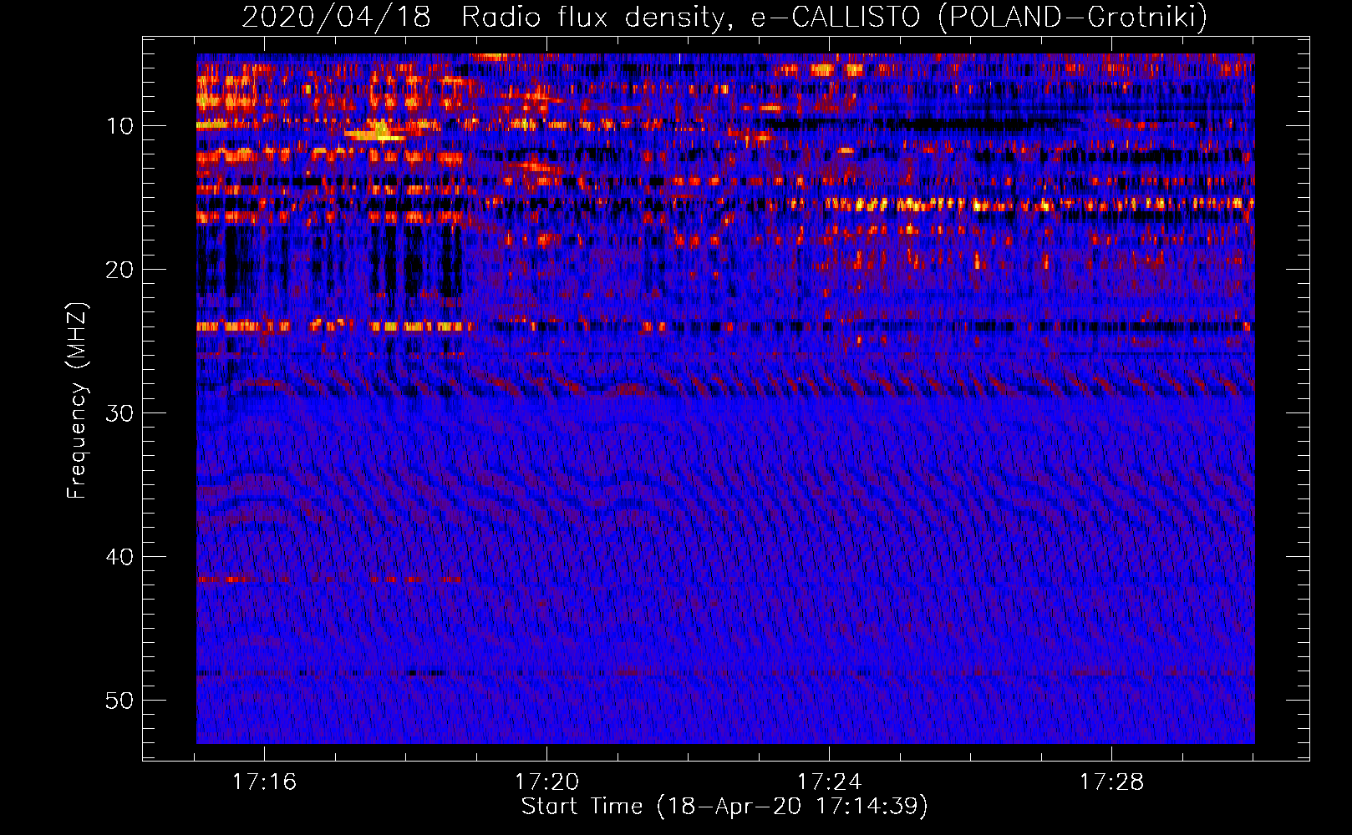
Task: Click the 'Start Time' axis caption
Action: (x=724, y=807)
